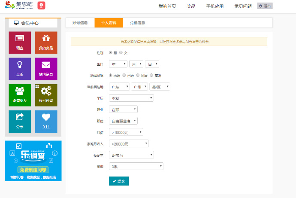Viewport: 296px width, 198px height.
Task: Click the 会员中心 header
Action: click(x=33, y=23)
